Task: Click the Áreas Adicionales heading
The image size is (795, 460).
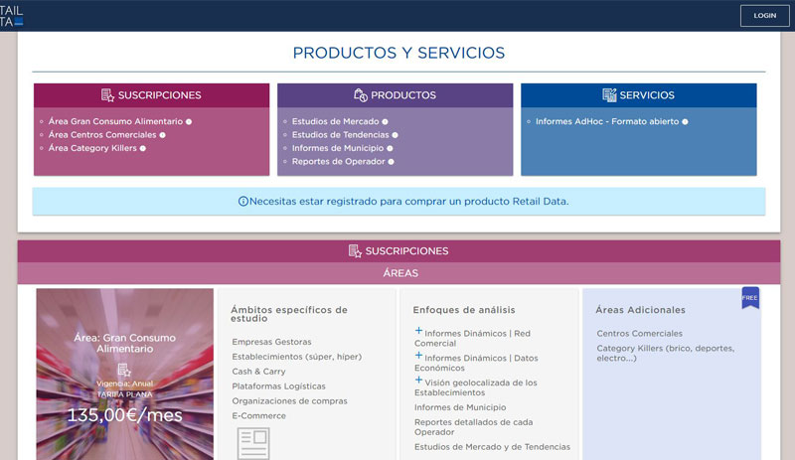Action: [640, 310]
